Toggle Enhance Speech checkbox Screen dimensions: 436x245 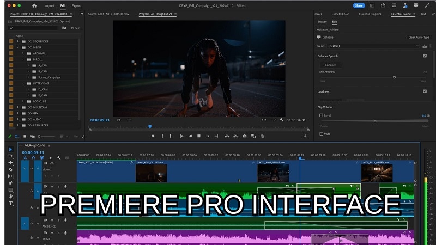425,56
